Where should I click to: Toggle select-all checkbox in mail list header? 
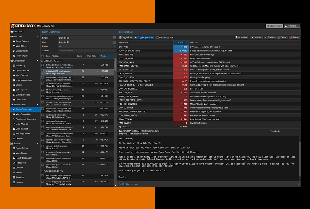(x=42, y=56)
